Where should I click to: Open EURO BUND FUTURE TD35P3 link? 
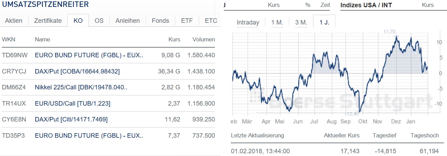(89, 136)
